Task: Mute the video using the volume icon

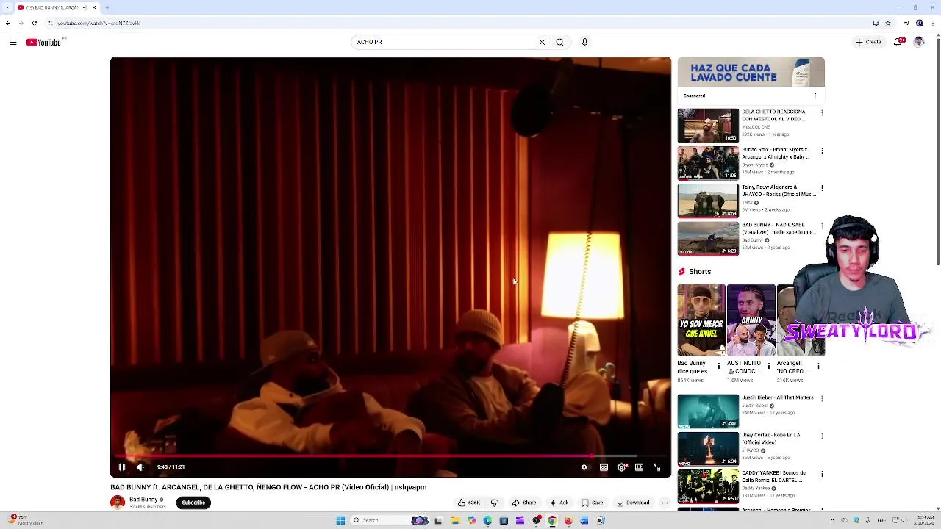Action: coord(140,467)
